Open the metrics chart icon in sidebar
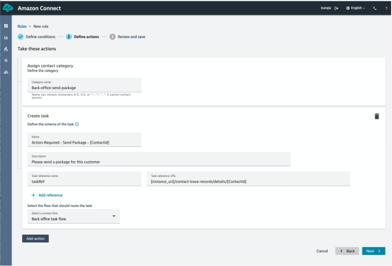 (6, 37)
